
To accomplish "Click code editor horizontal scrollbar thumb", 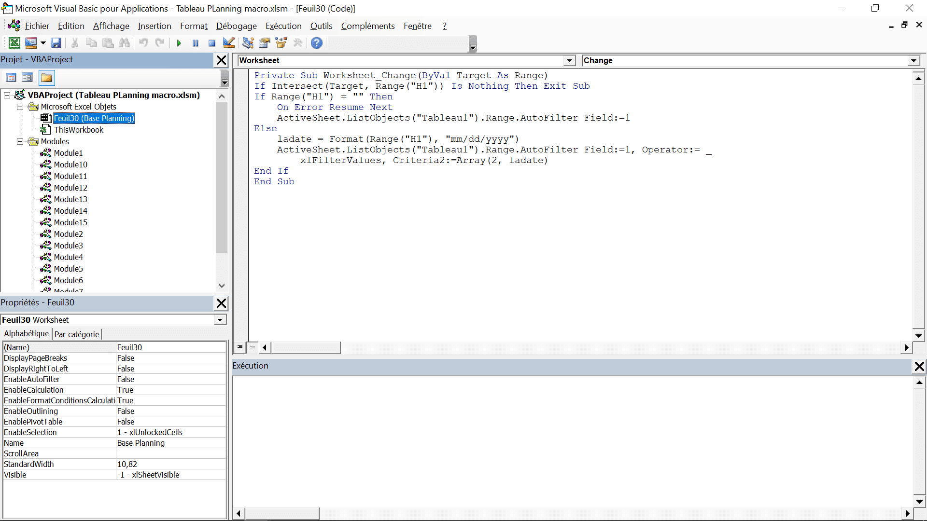I will coord(306,347).
